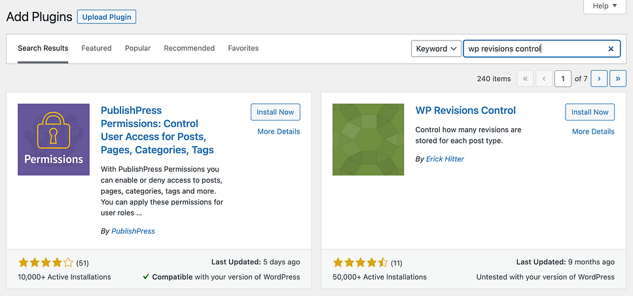633x296 pixels.
Task: Open Erick Hitter author link
Action: point(444,159)
